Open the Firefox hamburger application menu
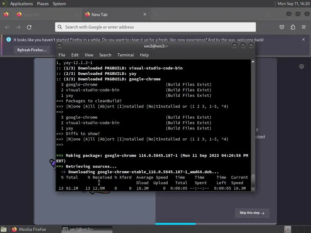 (304, 27)
